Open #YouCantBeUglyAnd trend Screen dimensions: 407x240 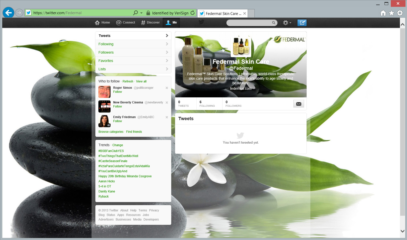[113, 171]
